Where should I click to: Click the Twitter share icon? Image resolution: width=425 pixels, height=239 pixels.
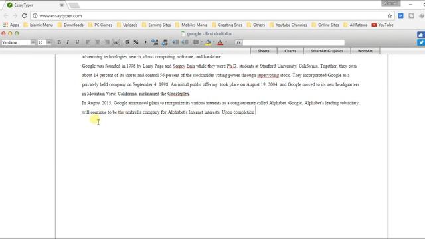(421, 42)
